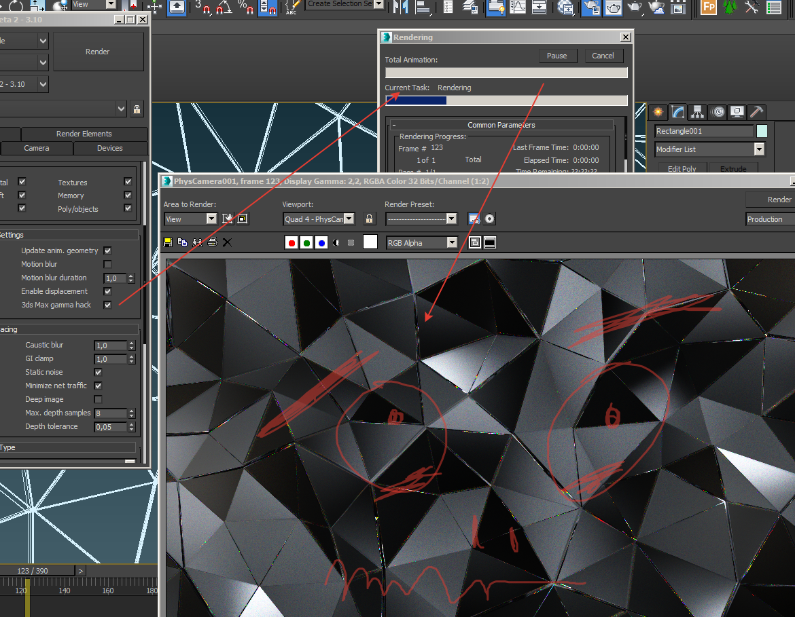Toggle the Angle Snap icon in main toolbar

point(224,7)
